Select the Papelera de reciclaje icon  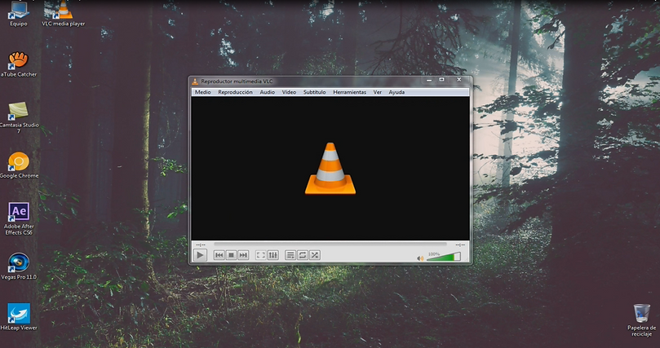pos(641,320)
